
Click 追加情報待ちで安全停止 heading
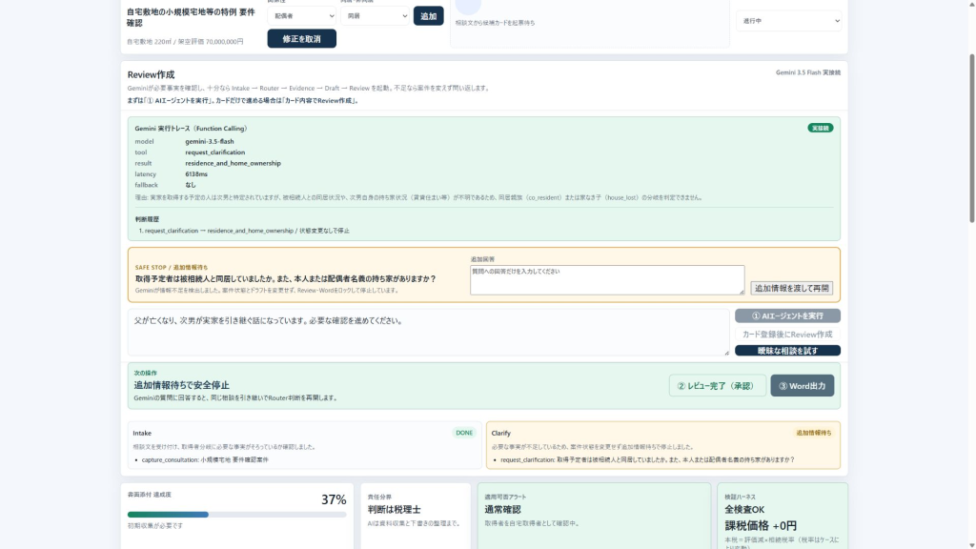(182, 385)
